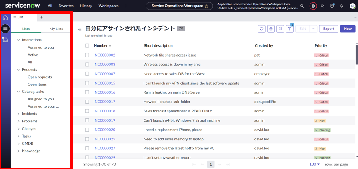Viewport: 358px width, 169px height.
Task: Open the chat conversations icon
Action: tap(323, 6)
